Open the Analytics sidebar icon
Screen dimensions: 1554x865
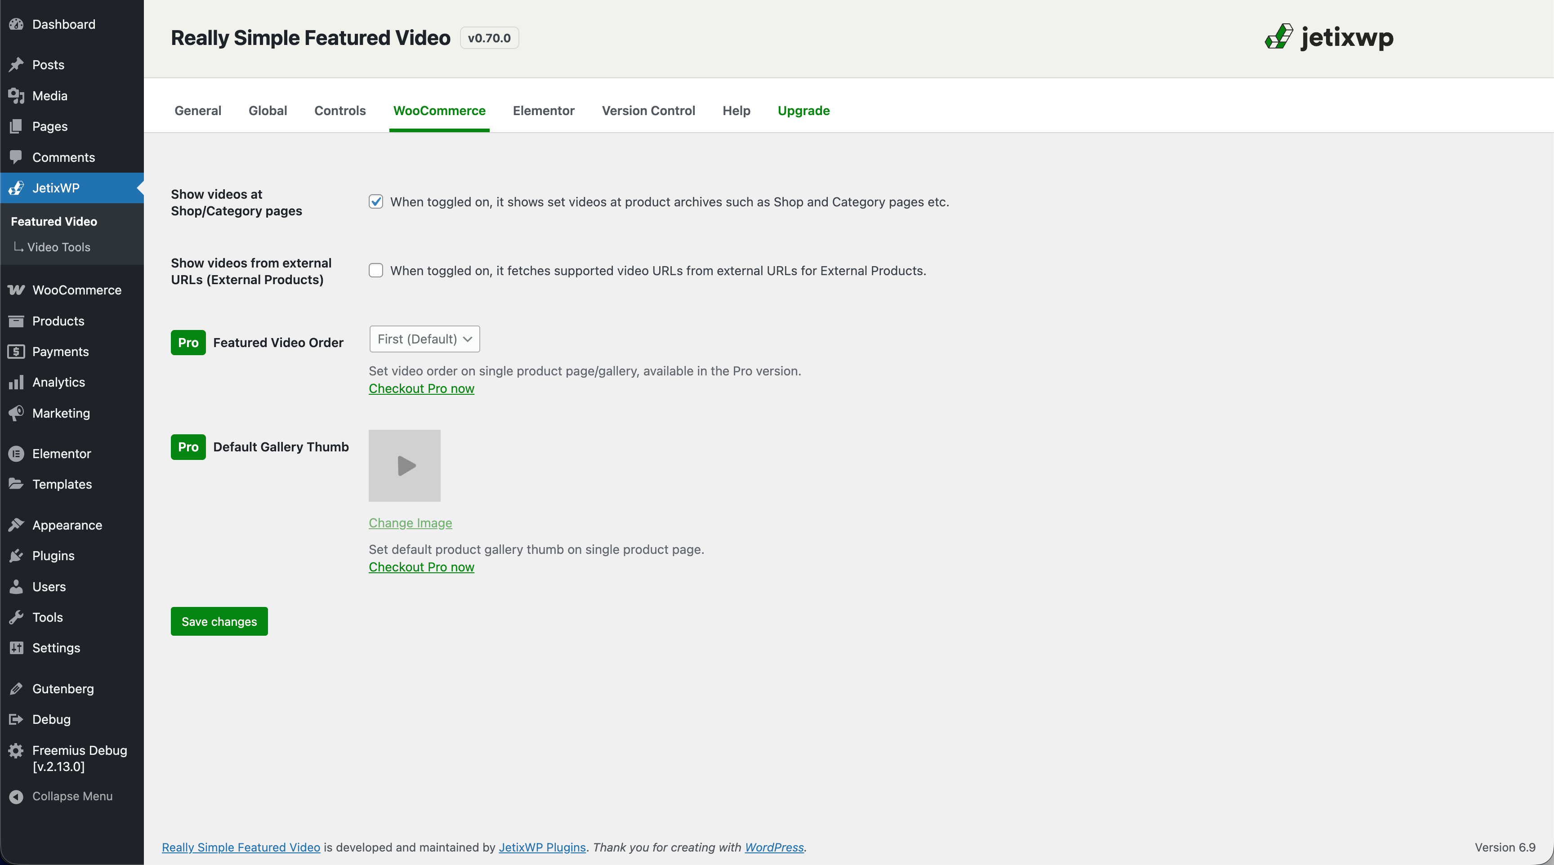(x=16, y=382)
